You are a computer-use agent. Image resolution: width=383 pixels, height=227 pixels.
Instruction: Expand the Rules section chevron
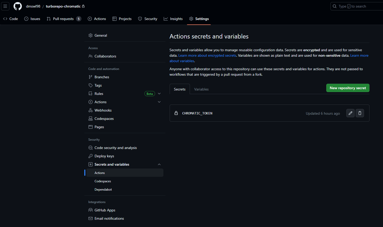pos(159,94)
